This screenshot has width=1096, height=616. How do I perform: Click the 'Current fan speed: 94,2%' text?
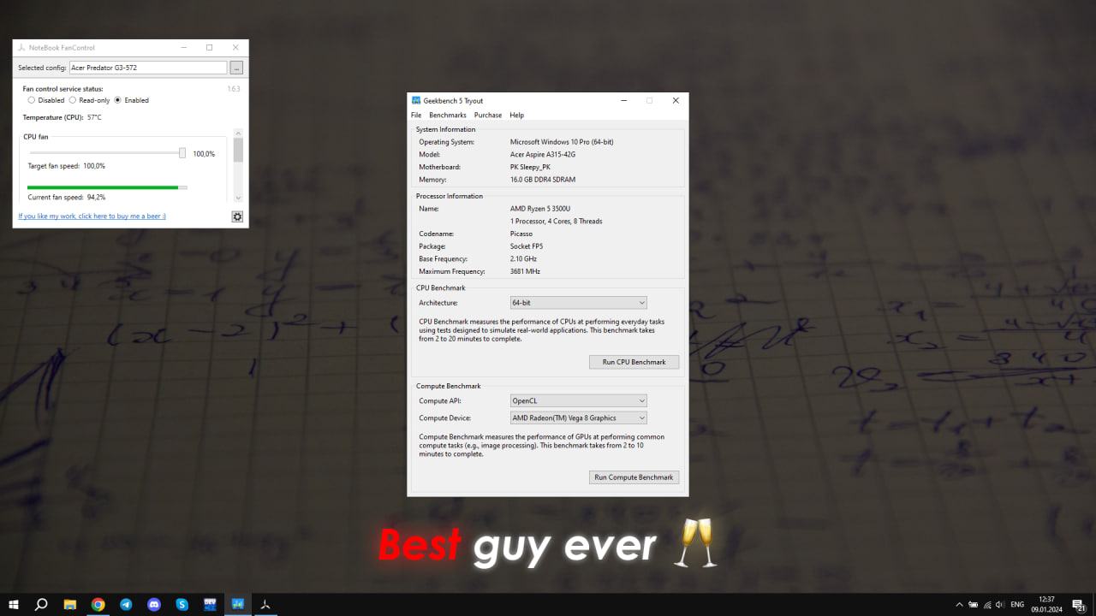pyautogui.click(x=67, y=197)
